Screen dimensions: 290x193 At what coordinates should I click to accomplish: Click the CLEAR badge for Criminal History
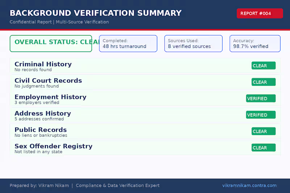pos(264,66)
